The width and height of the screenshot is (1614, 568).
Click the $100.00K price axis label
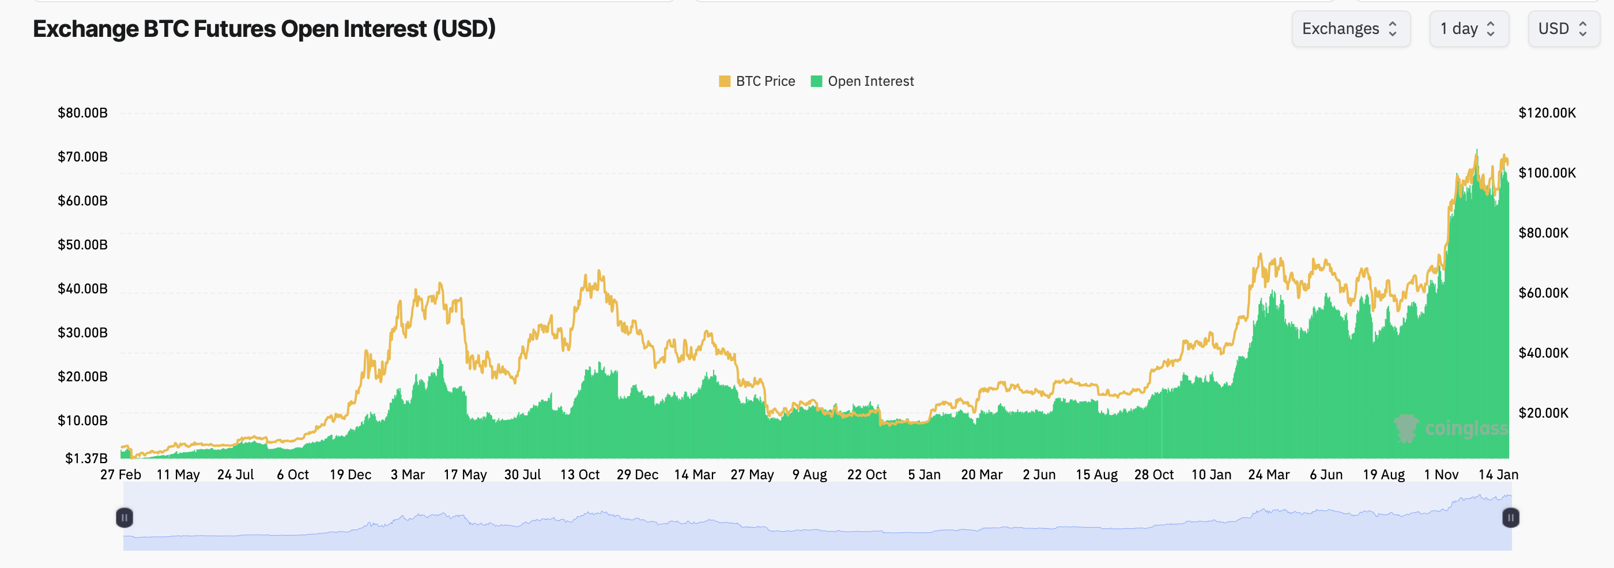click(1547, 173)
